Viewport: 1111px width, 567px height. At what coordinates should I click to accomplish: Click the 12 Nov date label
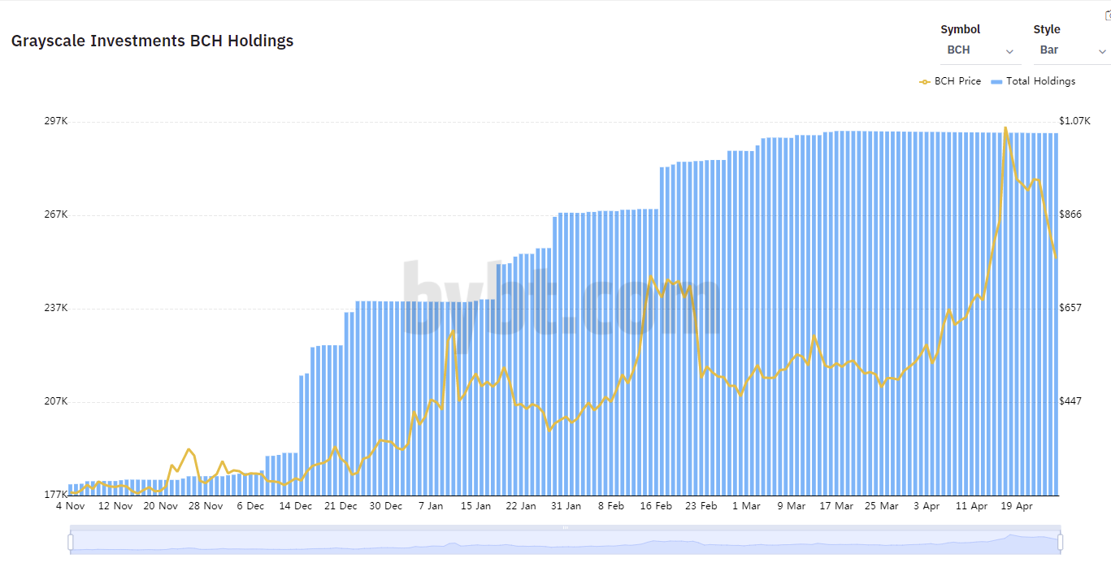tap(115, 506)
